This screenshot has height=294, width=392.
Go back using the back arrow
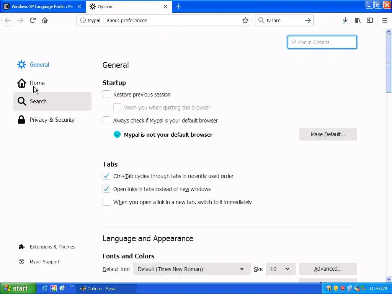8,20
